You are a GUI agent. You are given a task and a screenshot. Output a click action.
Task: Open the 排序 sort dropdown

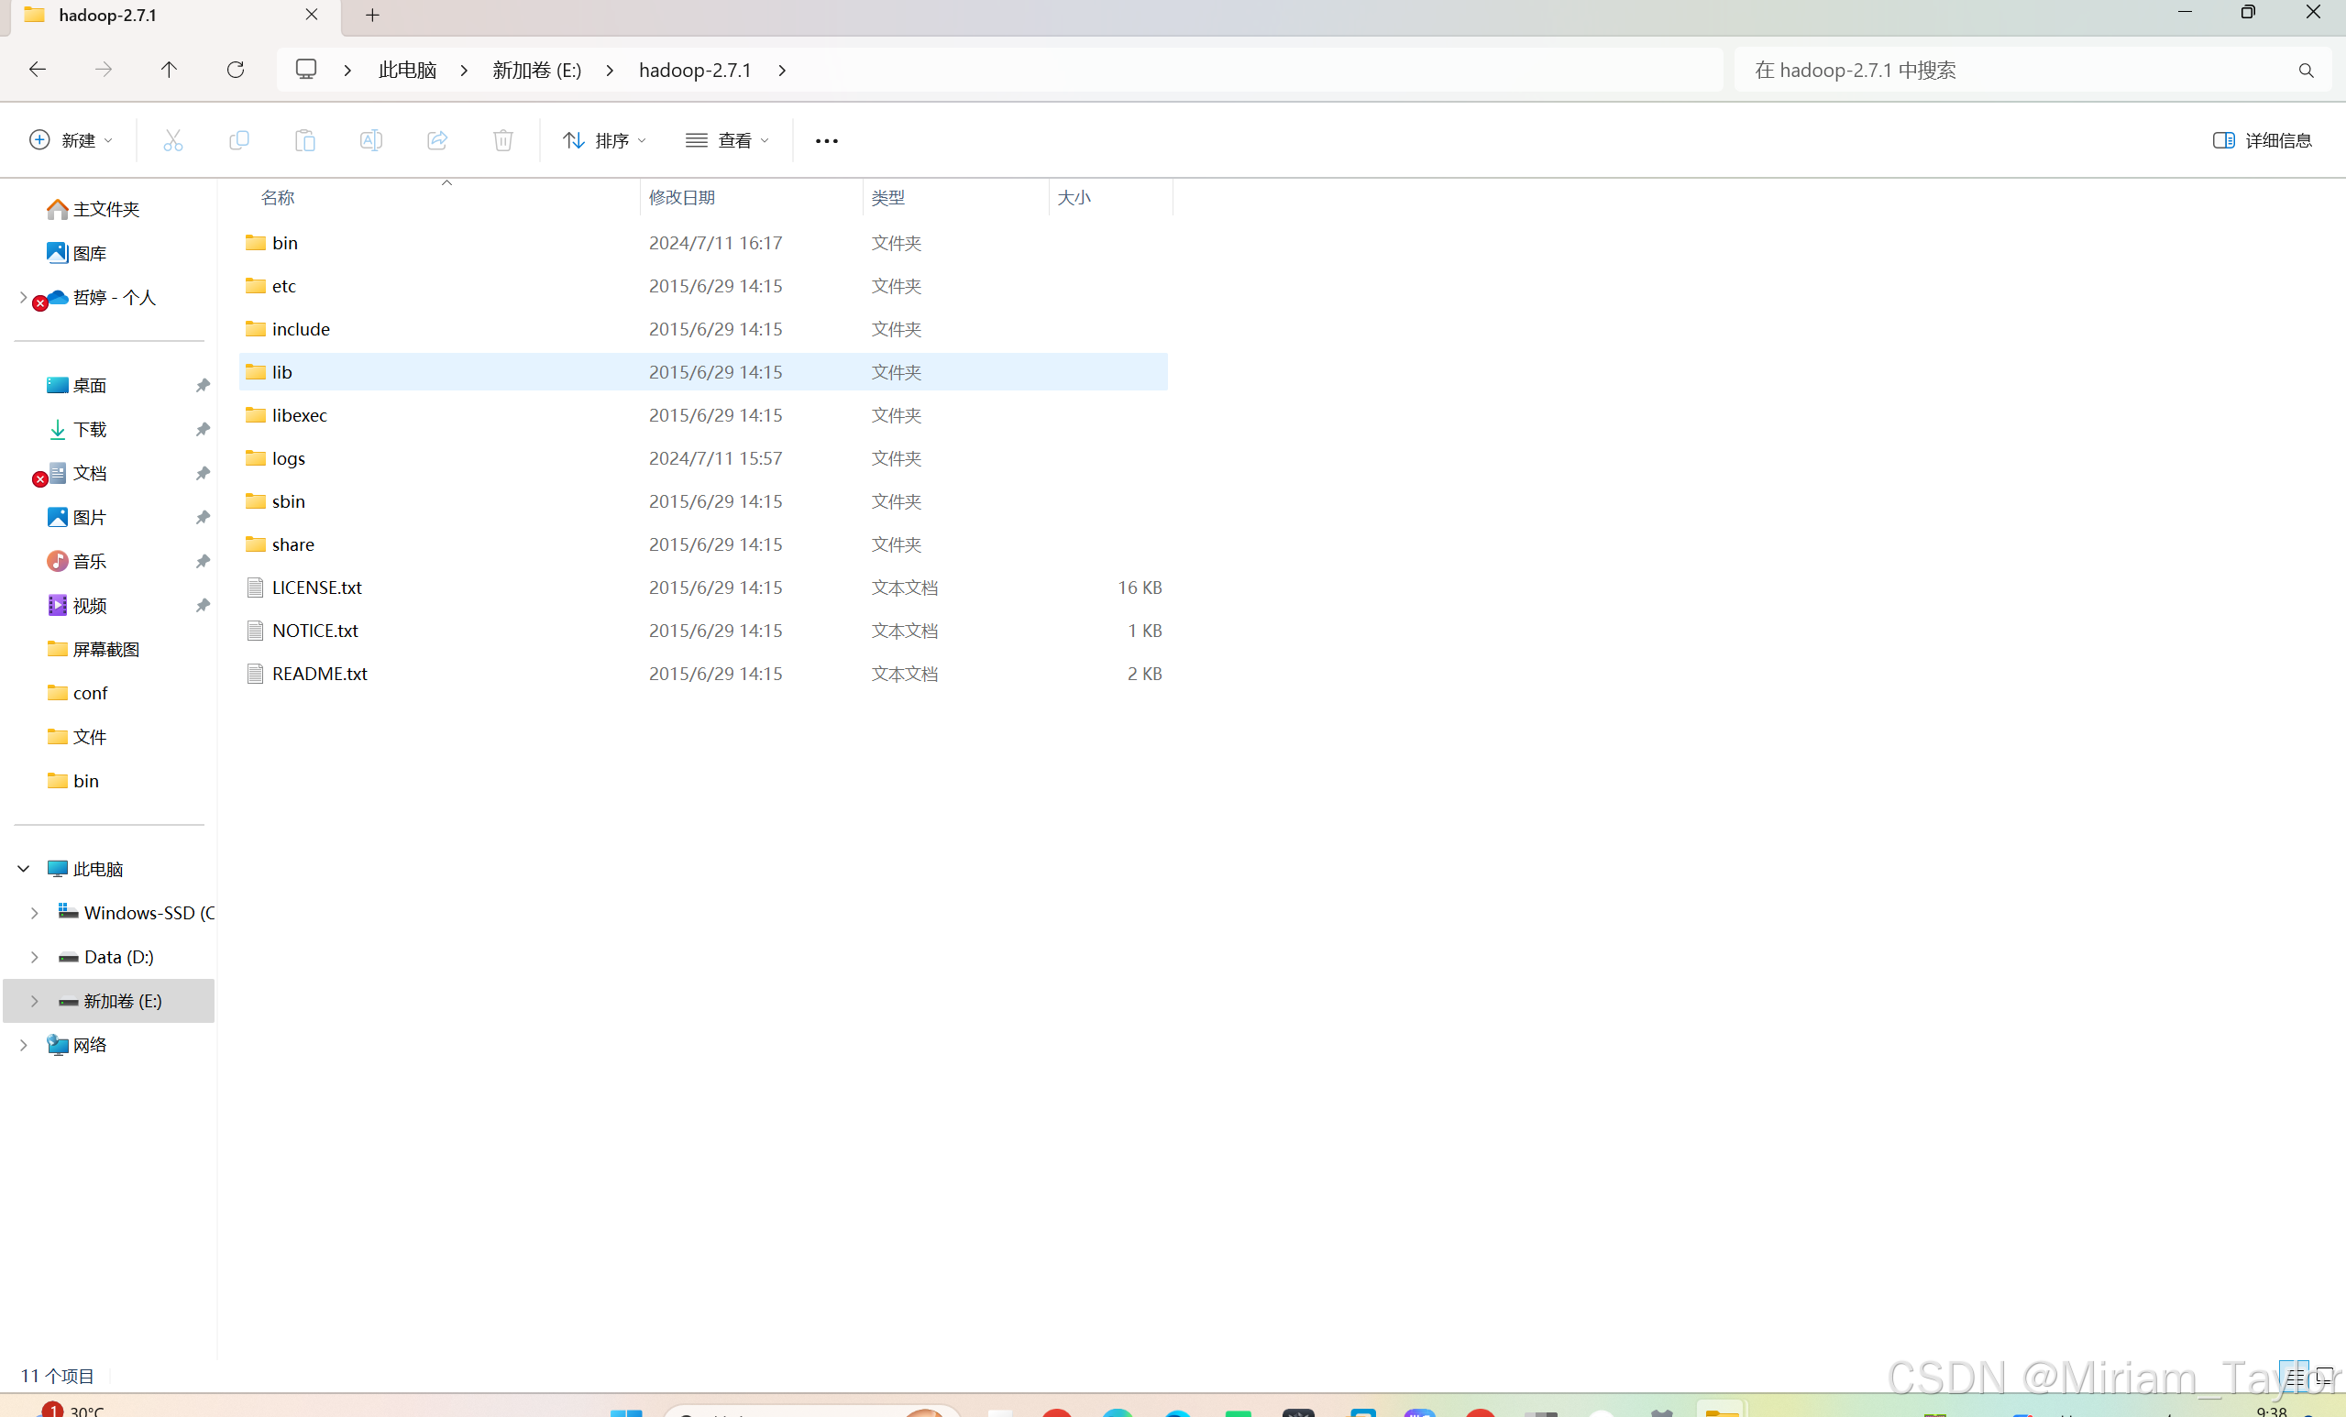pos(604,141)
